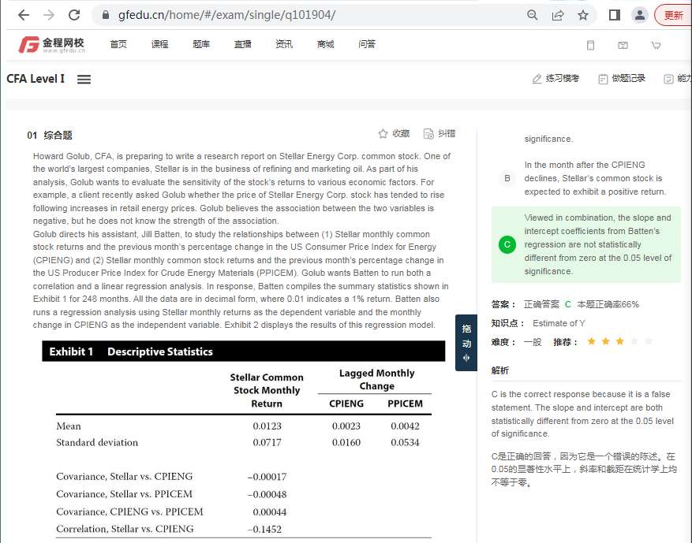Click the CPIENG column header
The height and width of the screenshot is (543, 692).
[346, 404]
